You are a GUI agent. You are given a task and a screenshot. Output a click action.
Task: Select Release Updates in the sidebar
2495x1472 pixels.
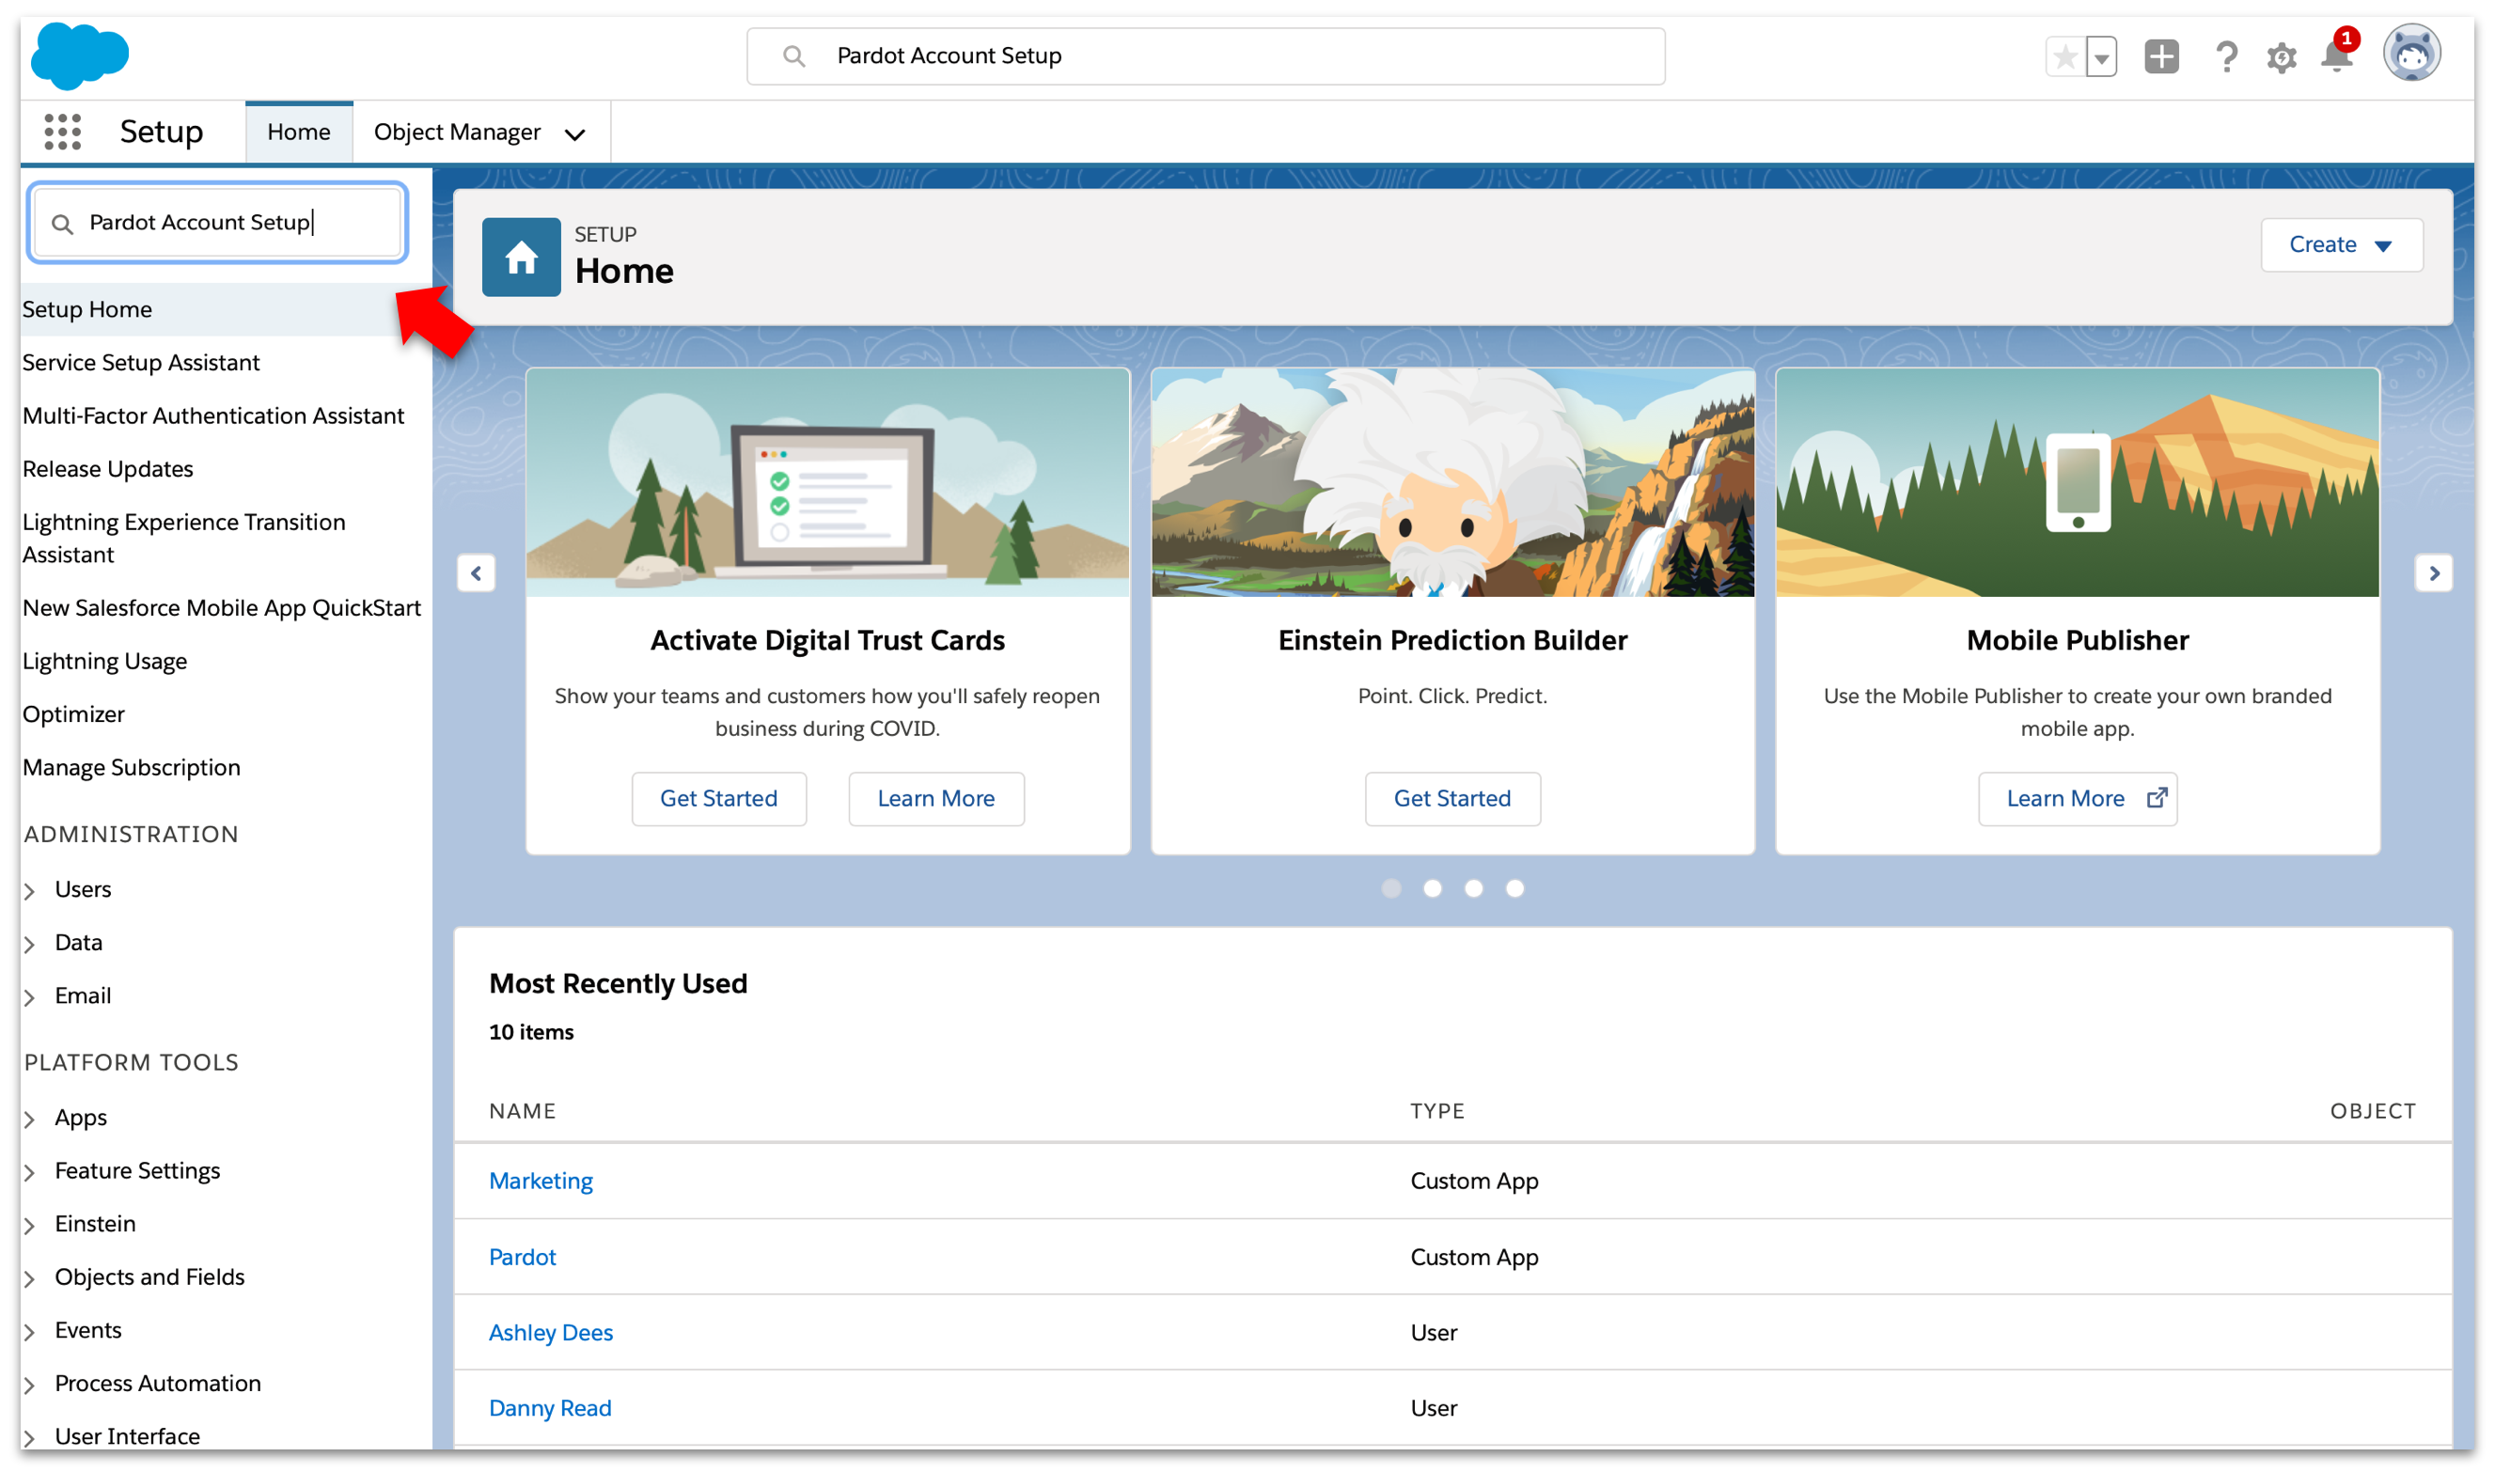pyautogui.click(x=108, y=469)
